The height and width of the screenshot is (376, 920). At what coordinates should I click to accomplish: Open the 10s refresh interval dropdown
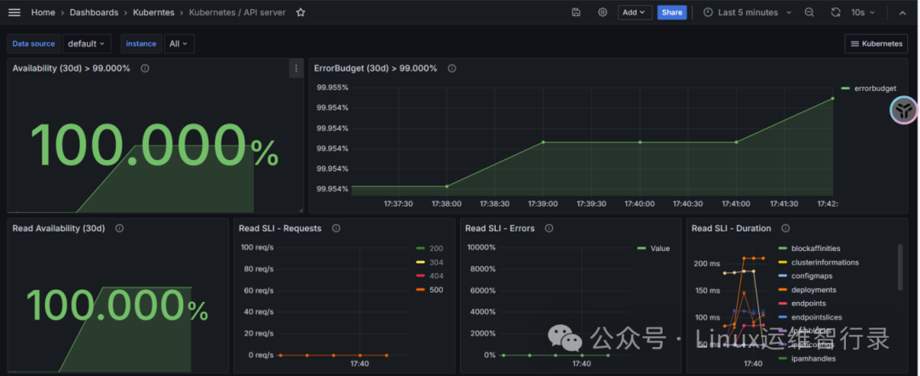862,12
